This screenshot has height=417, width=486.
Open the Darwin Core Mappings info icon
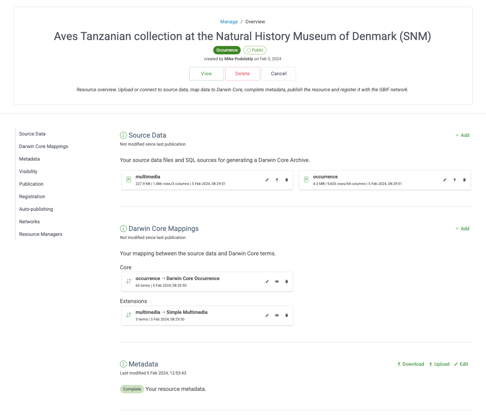123,229
